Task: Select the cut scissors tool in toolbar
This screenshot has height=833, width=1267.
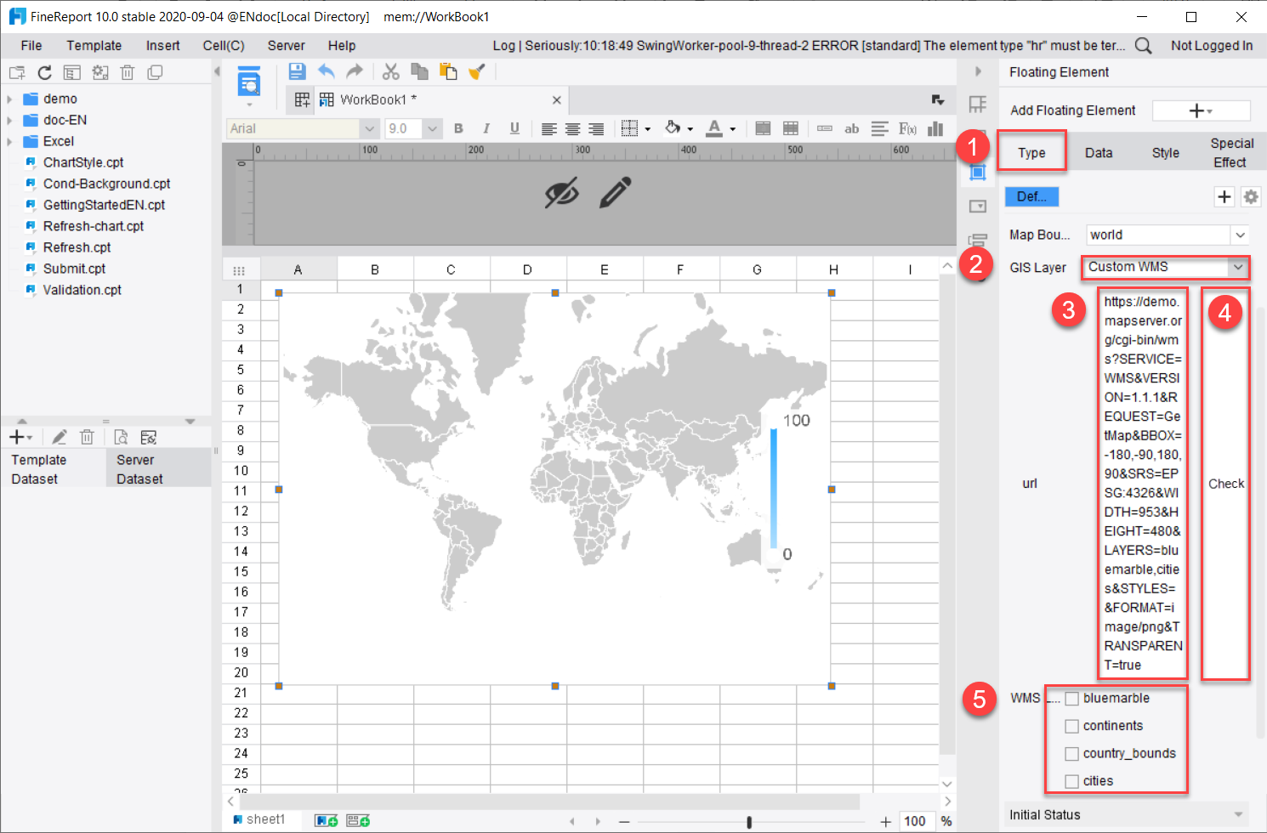Action: 390,71
